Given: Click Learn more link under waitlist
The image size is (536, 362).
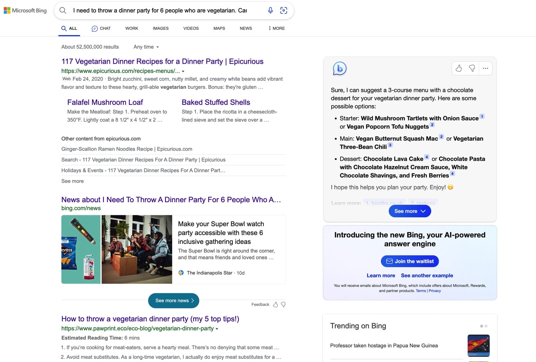Looking at the screenshot, I should point(381,276).
